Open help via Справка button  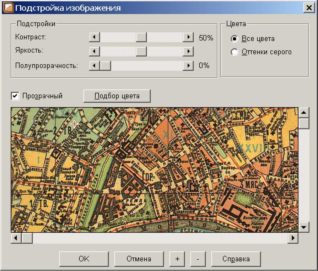point(236,259)
